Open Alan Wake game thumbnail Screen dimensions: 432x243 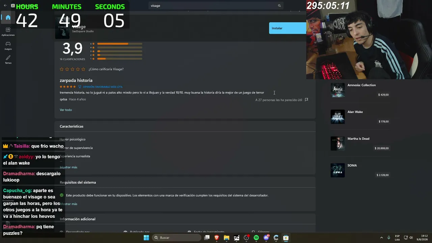tap(337, 117)
